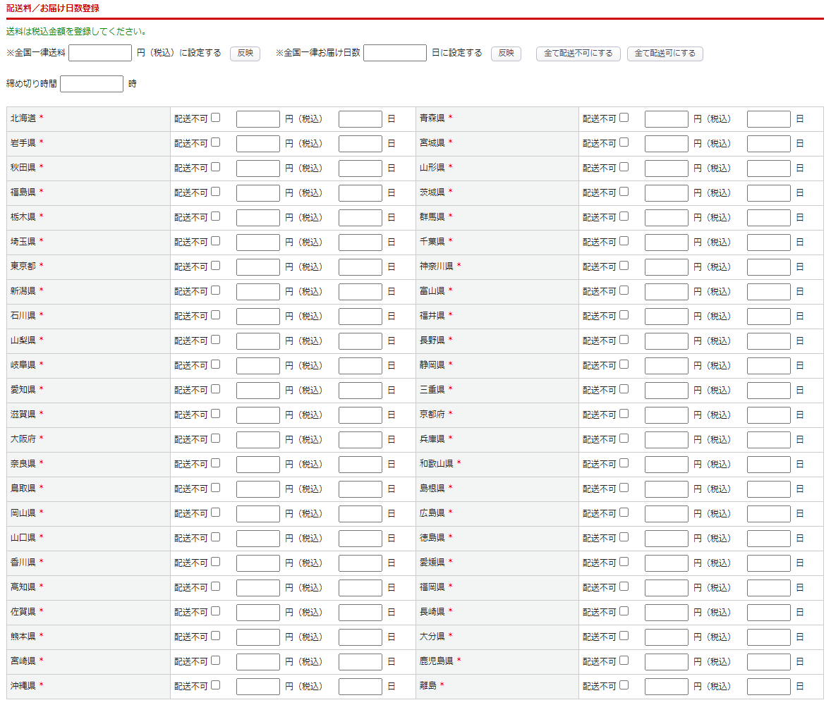Select the shipping fee field for 愛知県
The image size is (831, 705).
click(x=257, y=391)
